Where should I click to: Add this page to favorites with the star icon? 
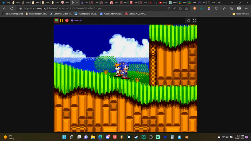pyautogui.click(x=186, y=8)
